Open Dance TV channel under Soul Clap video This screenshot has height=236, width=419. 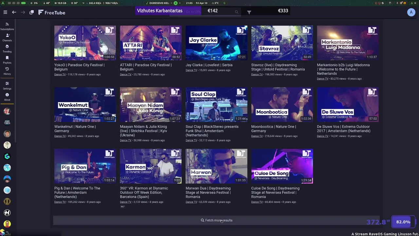point(191,140)
